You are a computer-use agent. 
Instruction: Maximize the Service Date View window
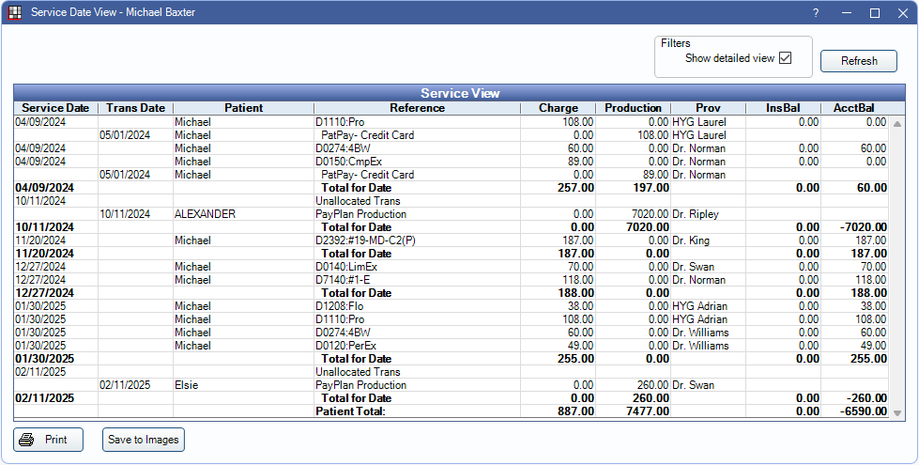[x=874, y=13]
